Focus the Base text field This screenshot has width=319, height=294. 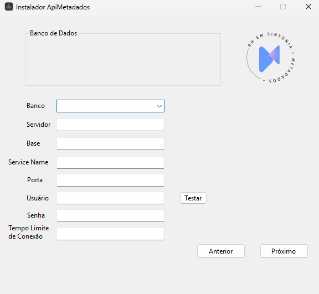pos(110,144)
